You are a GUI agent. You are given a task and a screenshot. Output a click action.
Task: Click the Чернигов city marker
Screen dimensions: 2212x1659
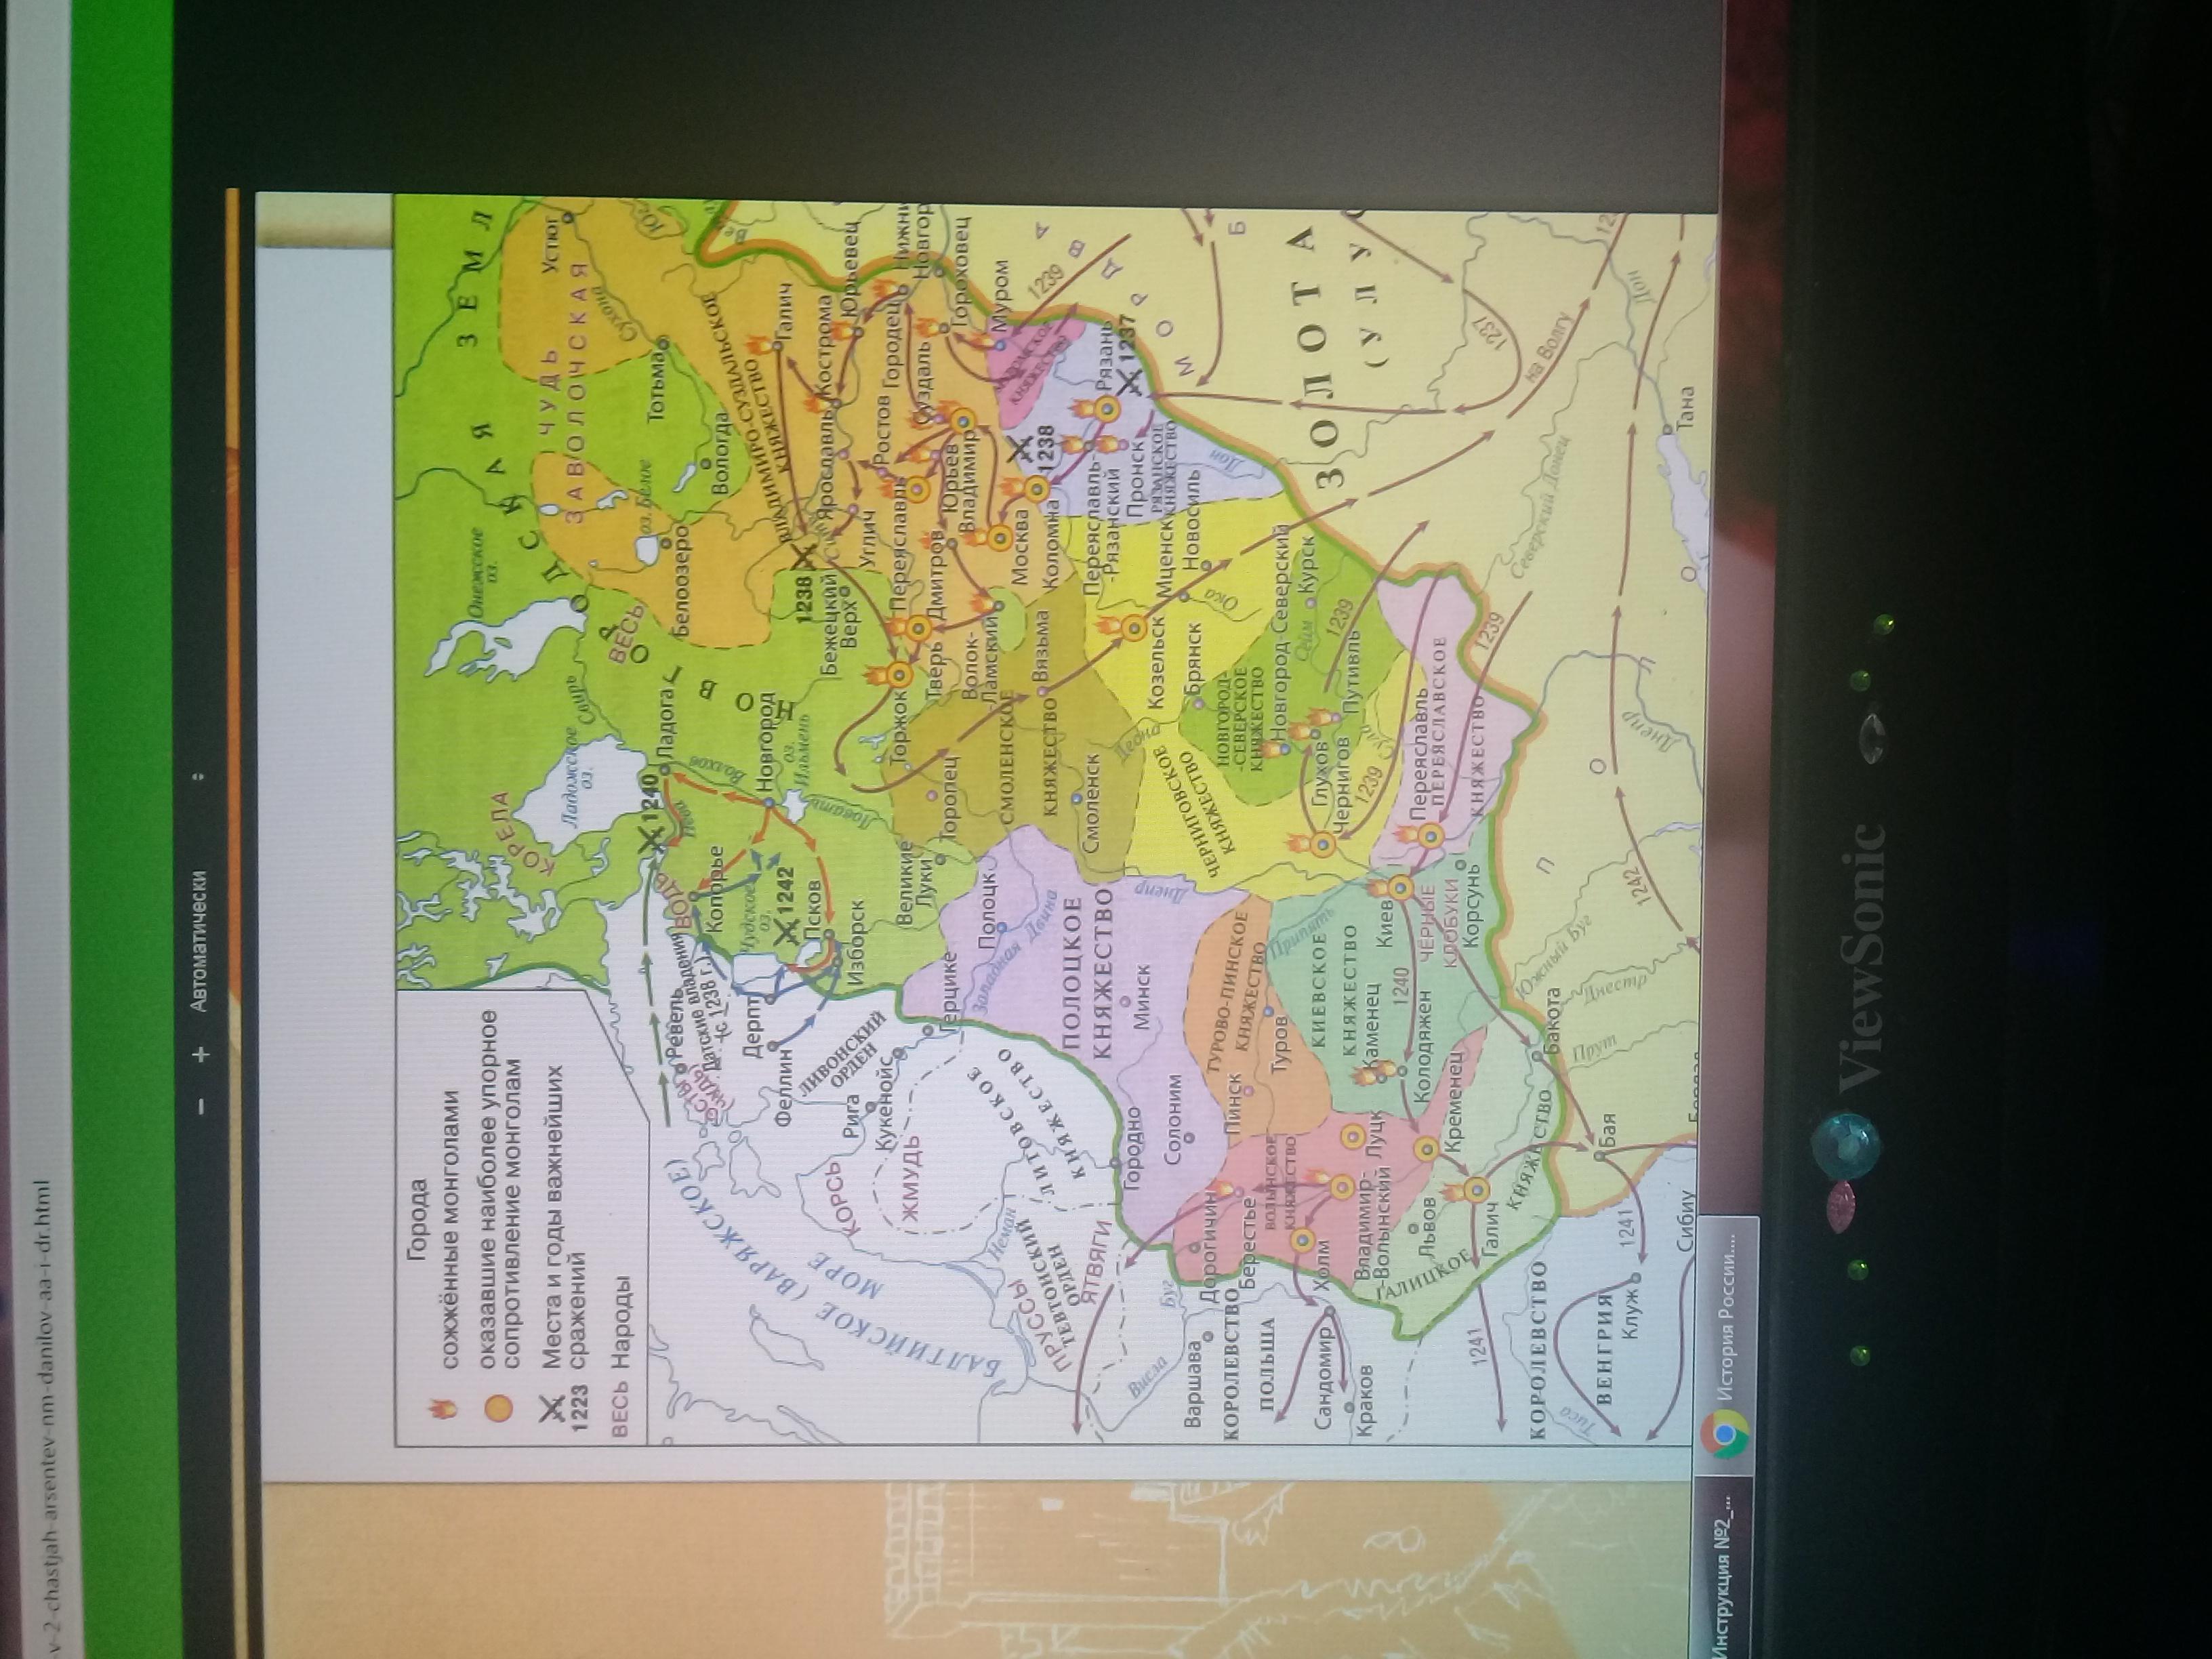(x=1323, y=844)
